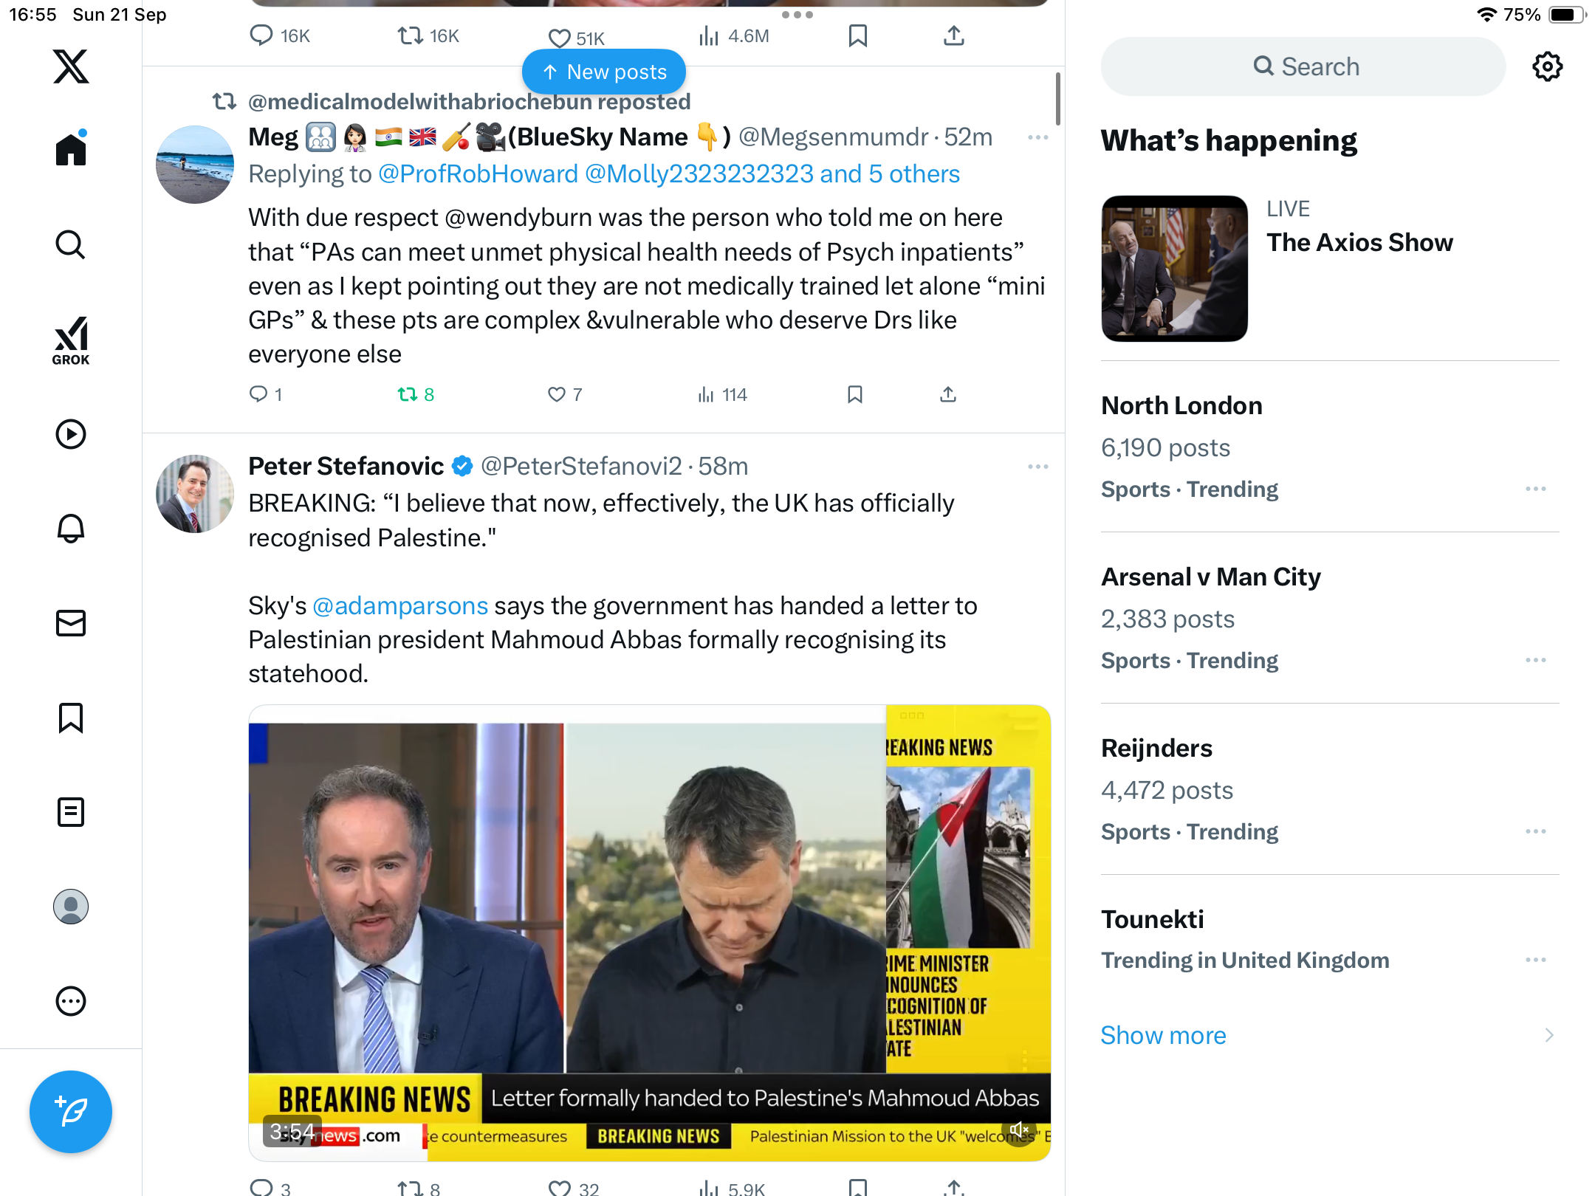Viewport: 1595px width, 1196px height.
Task: Open Notifications bell in sidebar
Action: [x=71, y=529]
